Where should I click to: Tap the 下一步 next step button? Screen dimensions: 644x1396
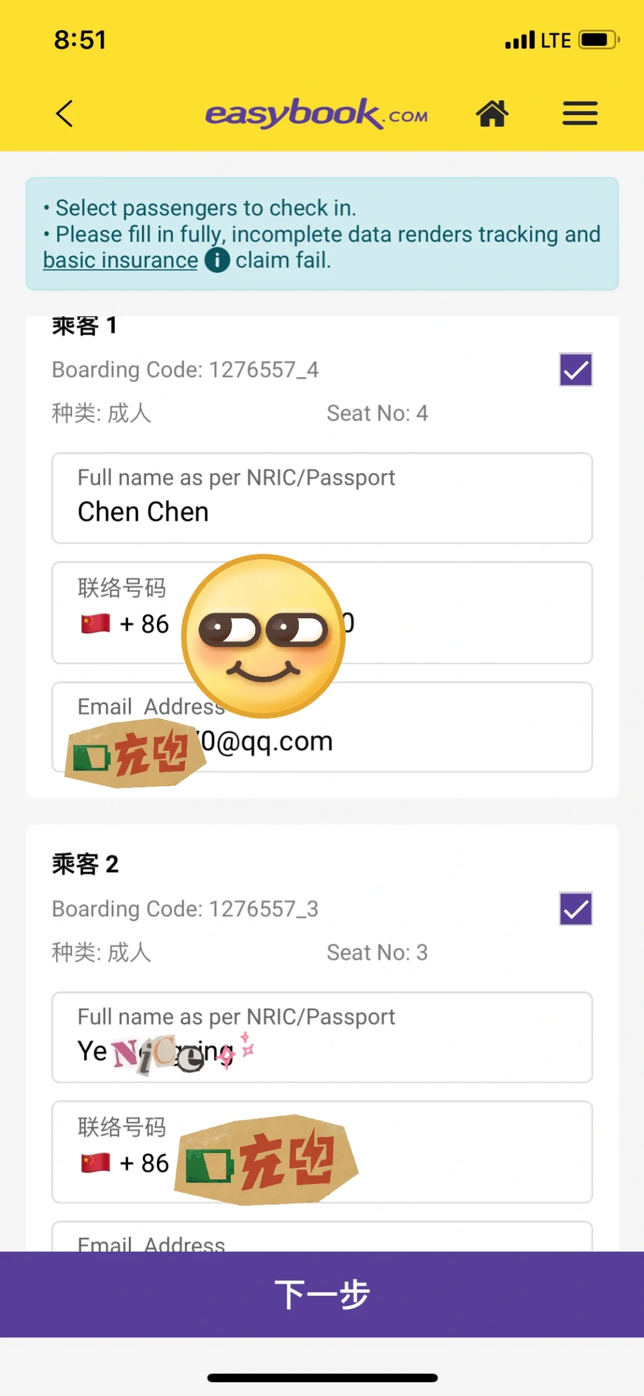click(x=322, y=1294)
